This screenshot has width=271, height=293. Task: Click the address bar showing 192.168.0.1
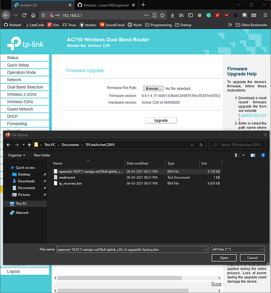102,15
